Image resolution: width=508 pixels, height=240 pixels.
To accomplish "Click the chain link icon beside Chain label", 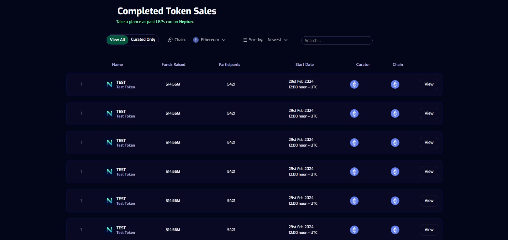I will [x=170, y=40].
